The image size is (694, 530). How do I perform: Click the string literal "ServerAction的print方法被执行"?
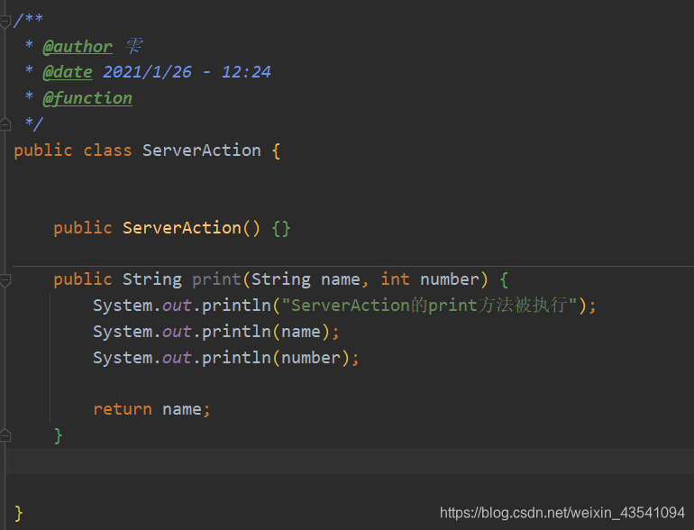pyautogui.click(x=429, y=305)
